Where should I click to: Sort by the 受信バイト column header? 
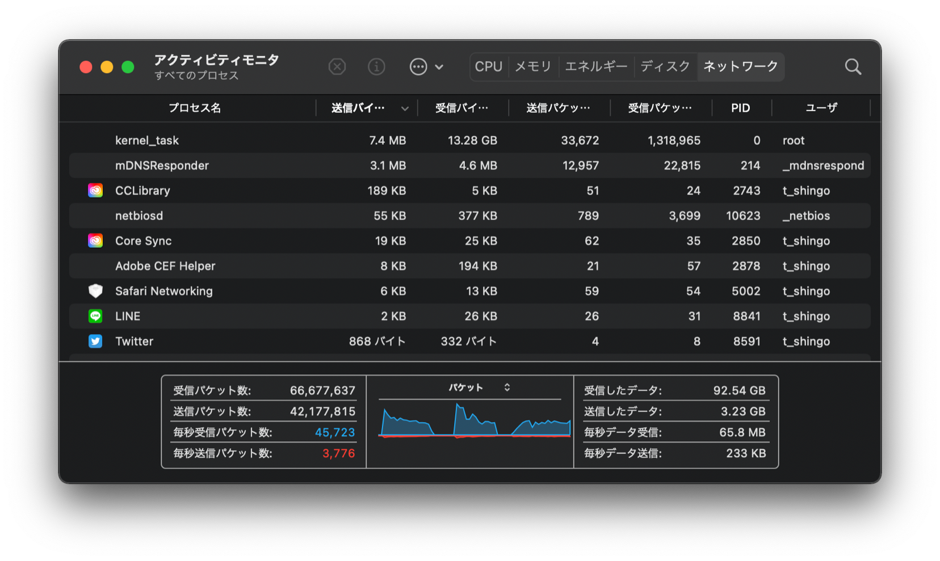coord(461,108)
